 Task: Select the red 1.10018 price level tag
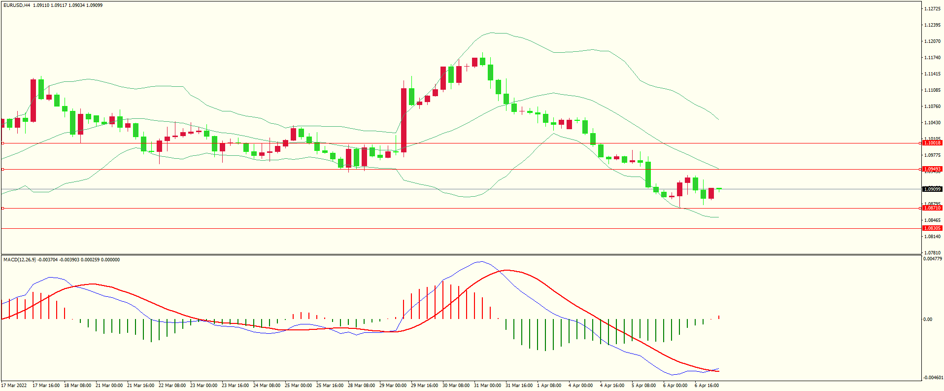[x=932, y=143]
